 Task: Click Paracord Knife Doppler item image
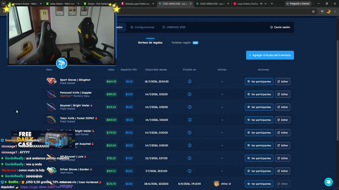pos(51,94)
